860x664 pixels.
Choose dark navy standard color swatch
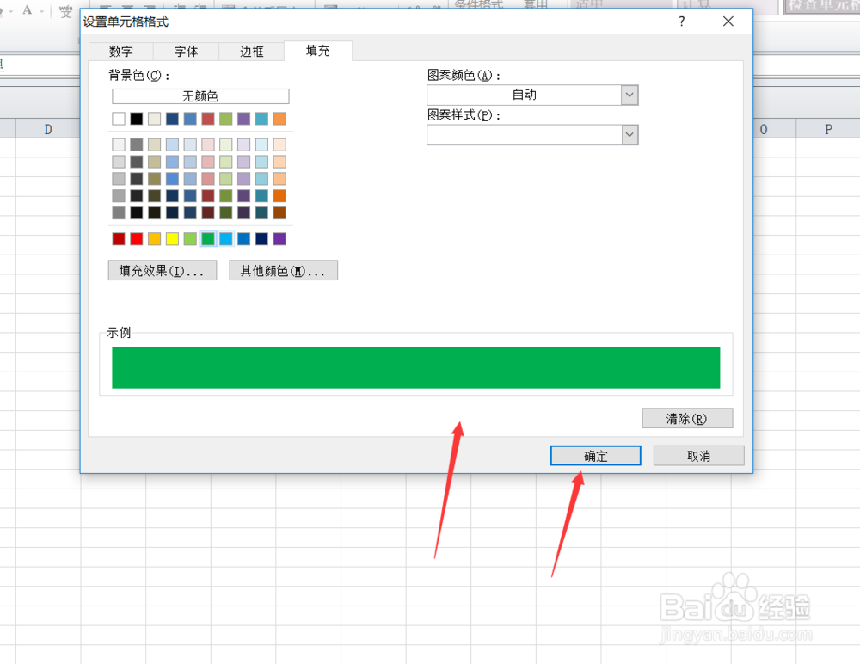click(x=261, y=239)
